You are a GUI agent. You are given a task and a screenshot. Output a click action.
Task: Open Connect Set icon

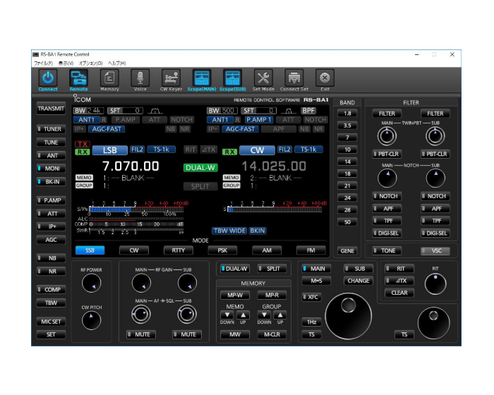[294, 78]
